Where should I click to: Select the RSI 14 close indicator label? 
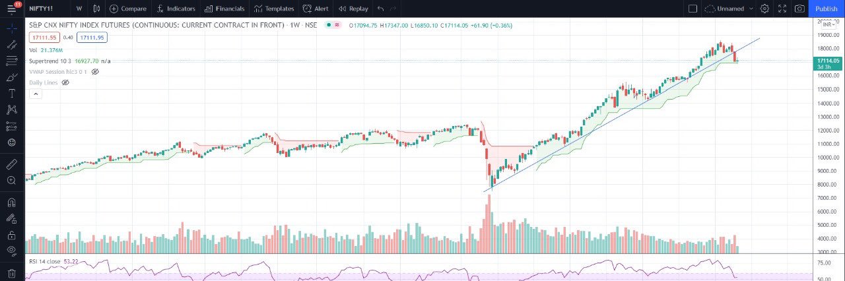click(45, 261)
